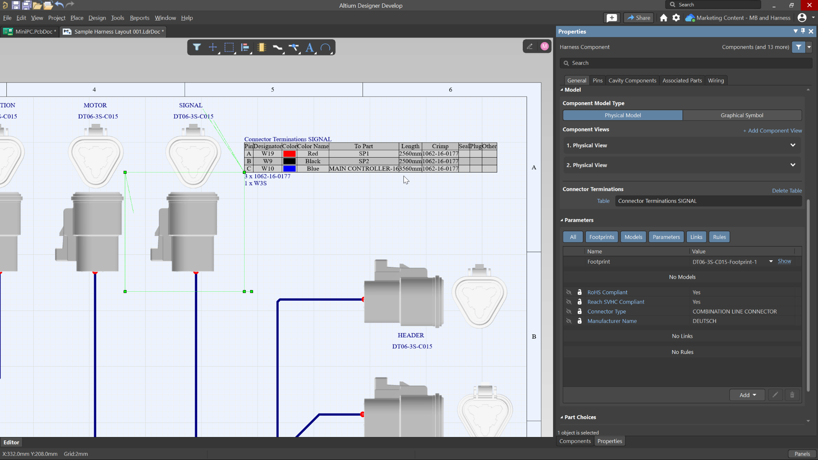Click the Share button
Image resolution: width=818 pixels, height=460 pixels.
point(638,17)
